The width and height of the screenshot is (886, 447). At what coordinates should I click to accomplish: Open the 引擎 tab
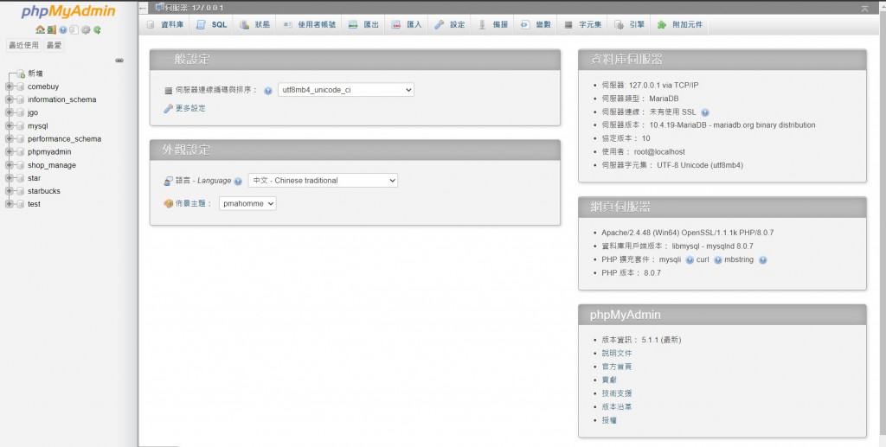pyautogui.click(x=630, y=25)
